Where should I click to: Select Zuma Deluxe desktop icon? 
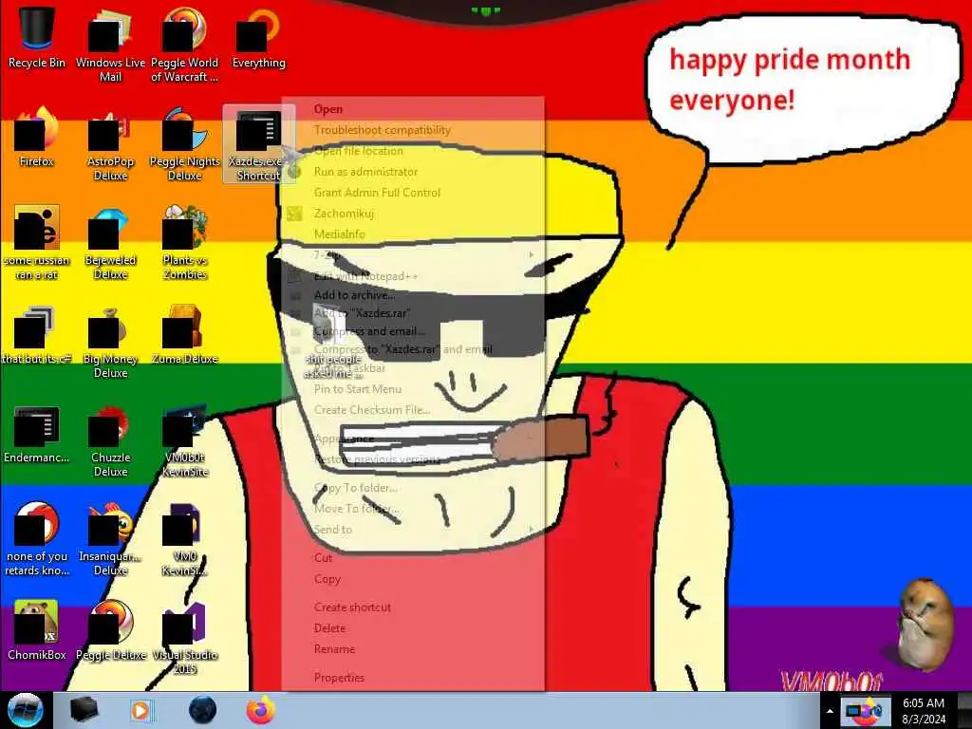click(x=185, y=335)
